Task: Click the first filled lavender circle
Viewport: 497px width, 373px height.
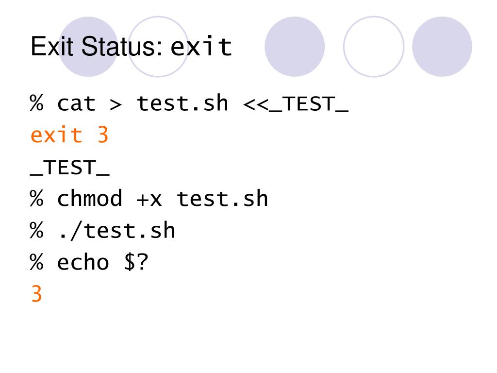Action: point(88,47)
